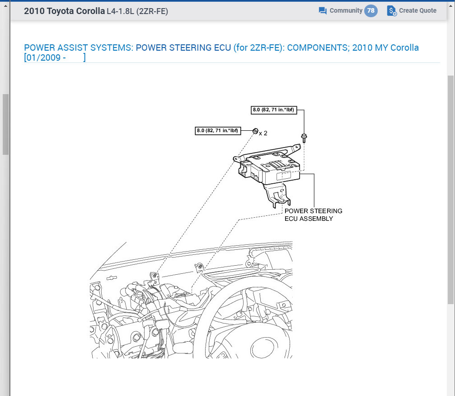Click the left pane scrollbar thumb
Screen dimensions: 455x396
click(x=5, y=124)
